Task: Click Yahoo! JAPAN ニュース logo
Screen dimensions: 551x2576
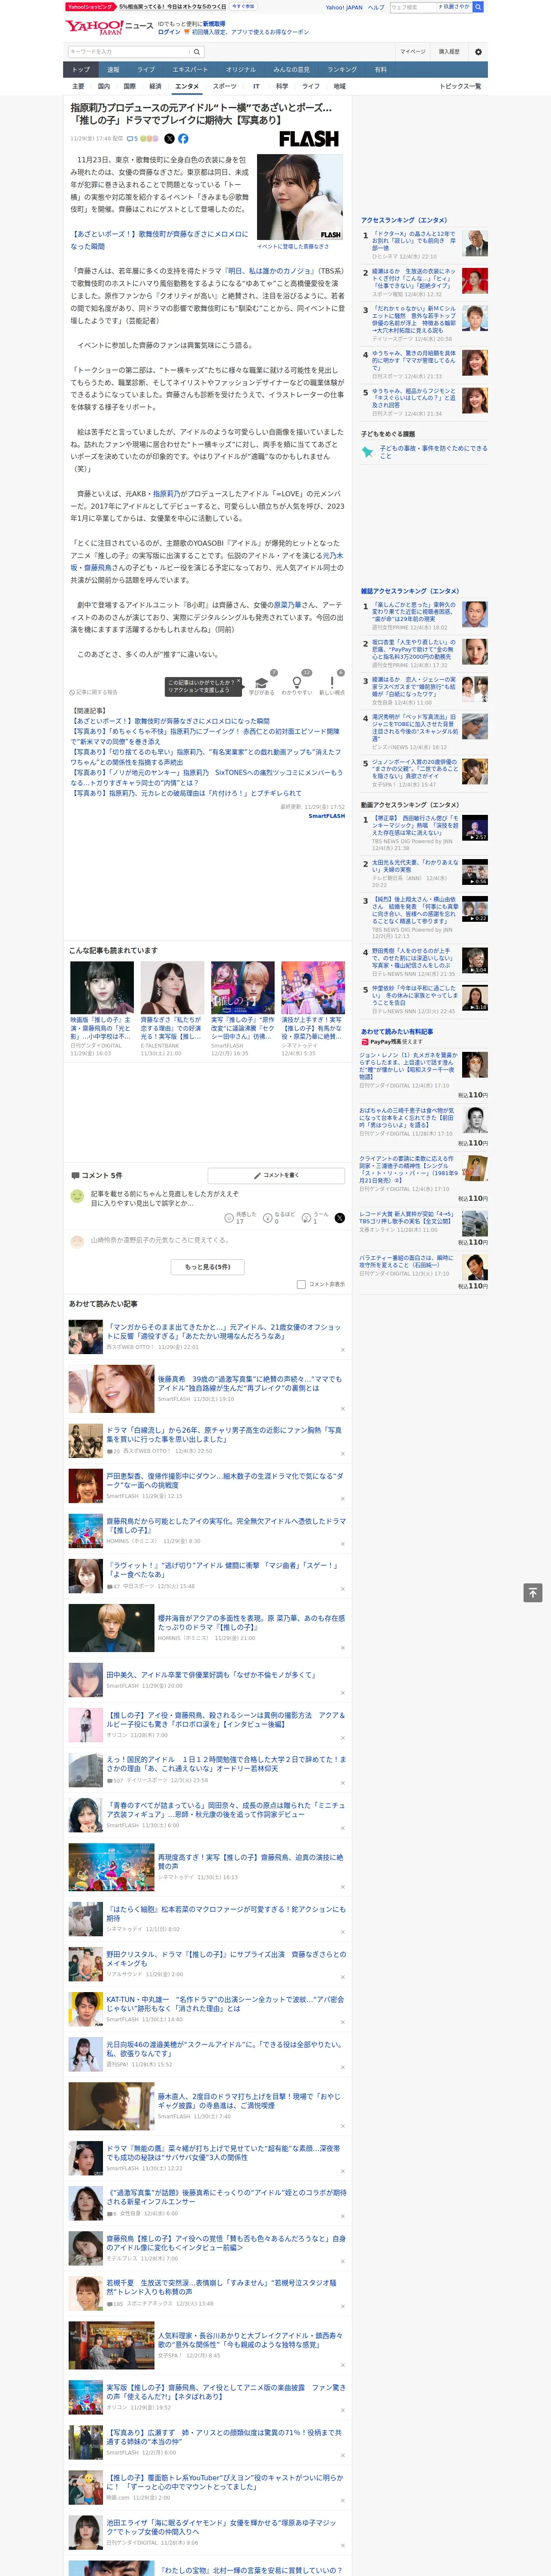Action: tap(109, 27)
